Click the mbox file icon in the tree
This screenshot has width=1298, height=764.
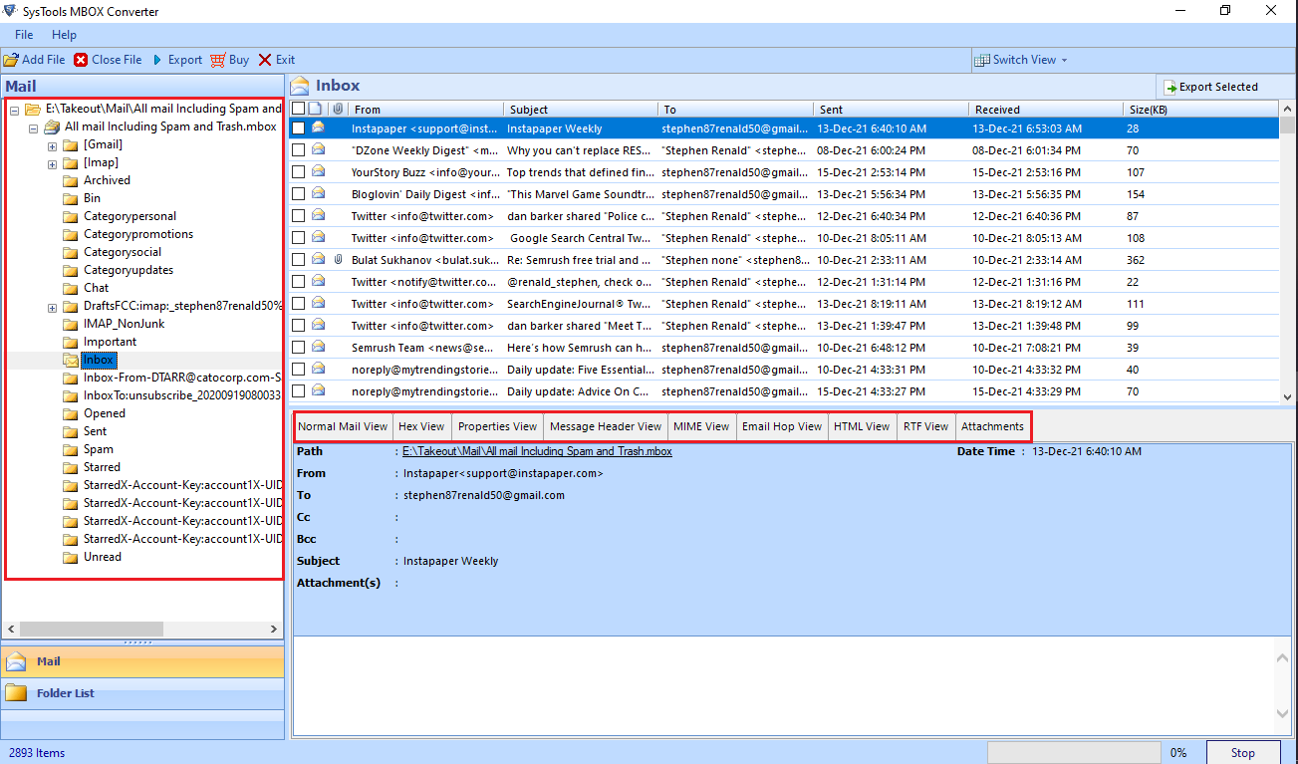51,127
